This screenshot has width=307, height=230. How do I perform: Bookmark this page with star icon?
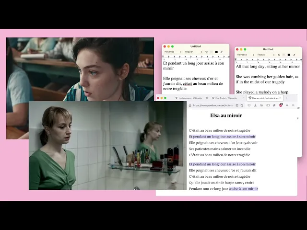tap(242, 105)
